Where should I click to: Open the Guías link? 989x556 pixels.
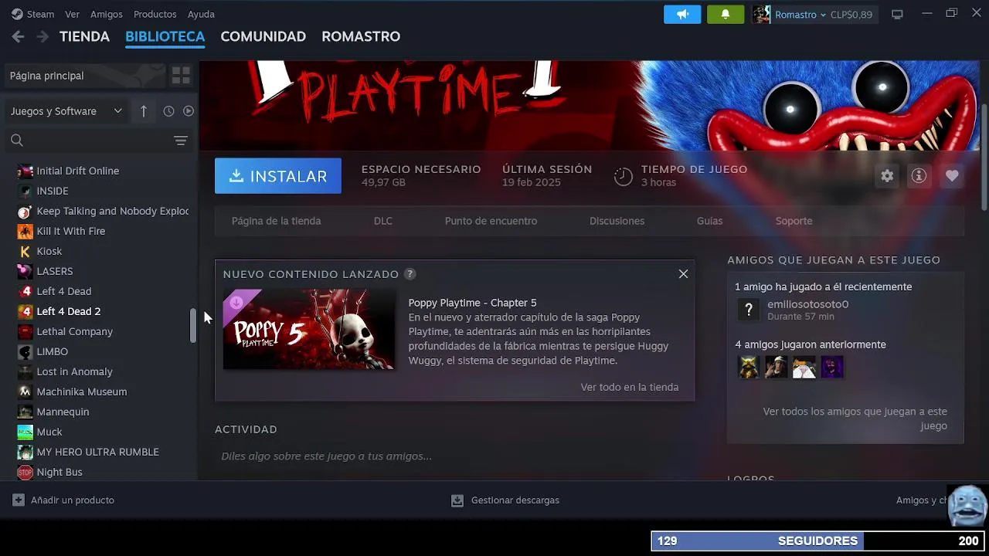pyautogui.click(x=709, y=221)
